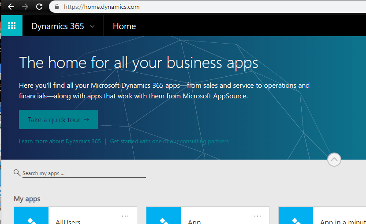366x224 pixels.
Task: Go back with the browser back arrow
Action: pyautogui.click(x=11, y=7)
